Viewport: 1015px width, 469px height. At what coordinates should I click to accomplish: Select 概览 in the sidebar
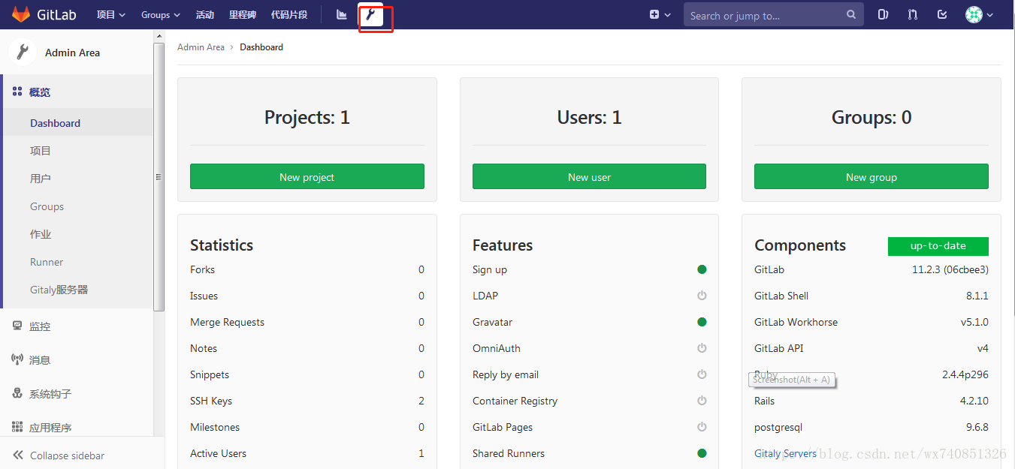pos(40,92)
